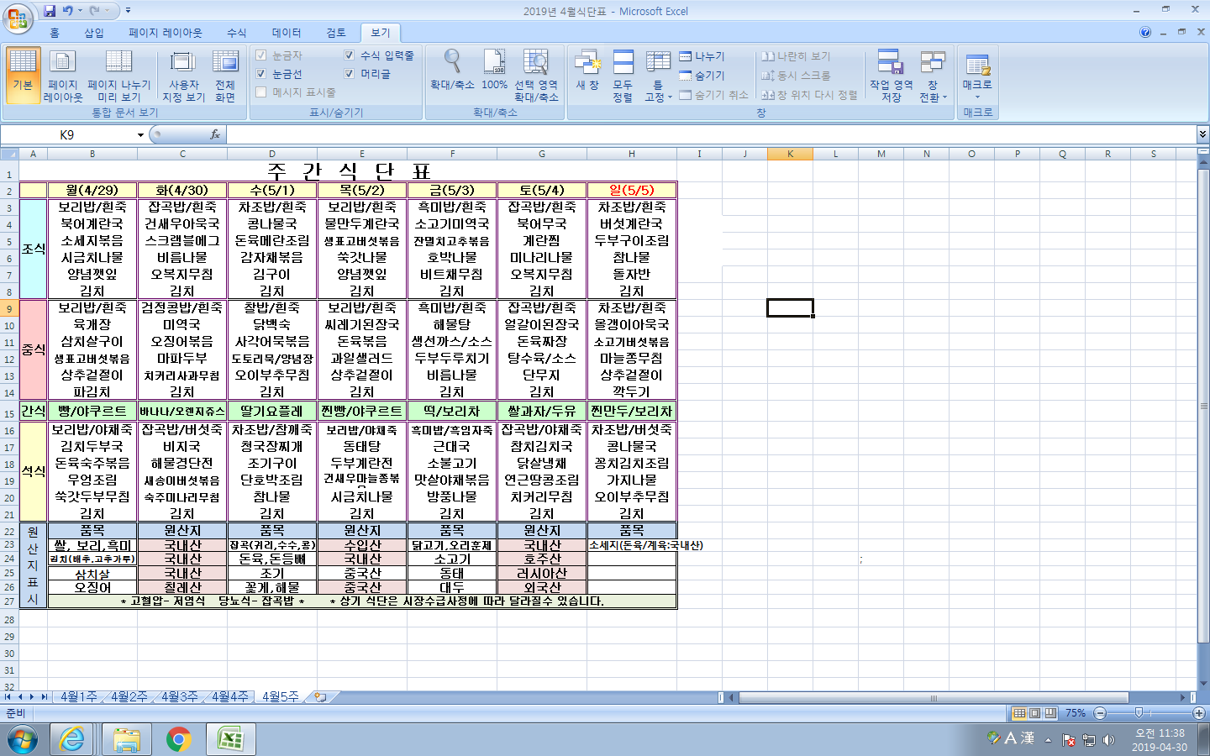Screen dimensions: 1210x756
Task: Uncheck the 수식 입력줄 checkbox
Action: [350, 55]
